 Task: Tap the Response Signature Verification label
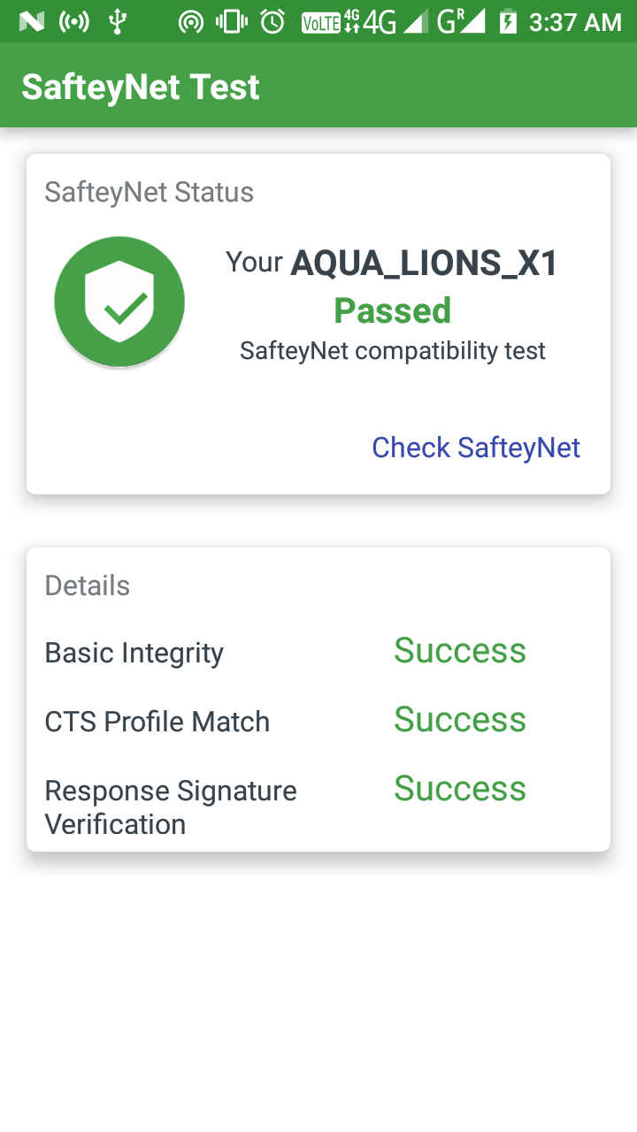171,807
